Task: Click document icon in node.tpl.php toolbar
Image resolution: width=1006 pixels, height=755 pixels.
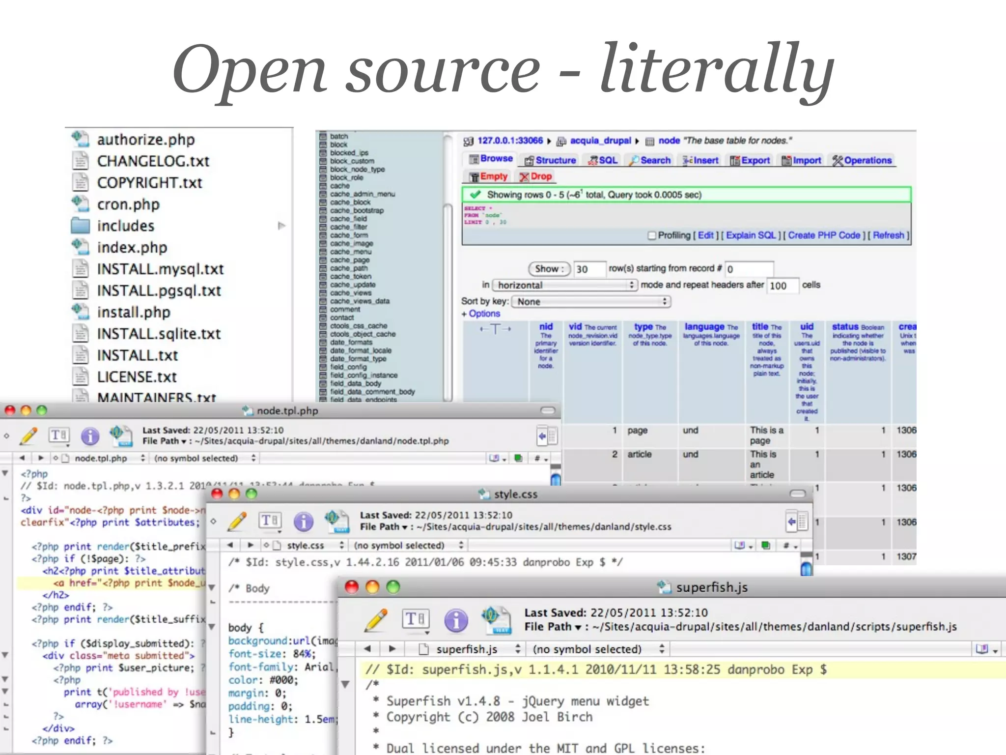Action: 121,436
